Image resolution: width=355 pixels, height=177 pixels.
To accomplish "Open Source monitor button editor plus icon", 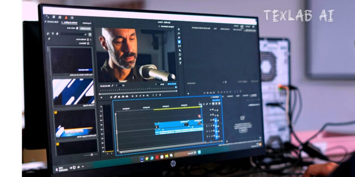I will 188,94.
